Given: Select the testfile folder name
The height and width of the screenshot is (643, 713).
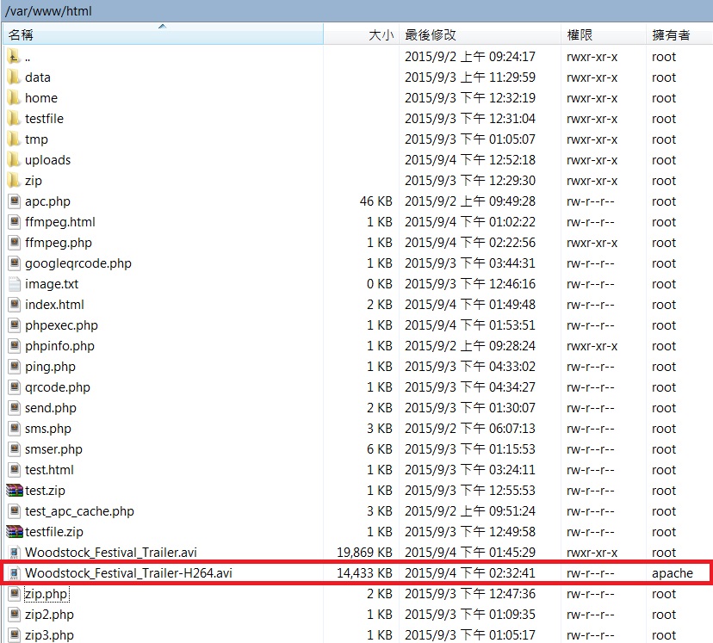Looking at the screenshot, I should [44, 119].
